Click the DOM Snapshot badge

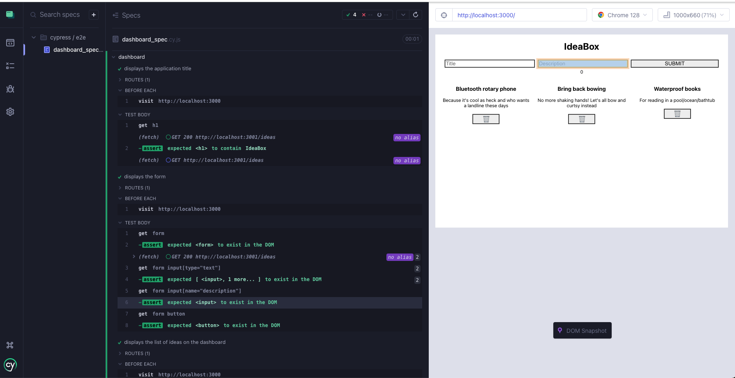click(x=582, y=330)
